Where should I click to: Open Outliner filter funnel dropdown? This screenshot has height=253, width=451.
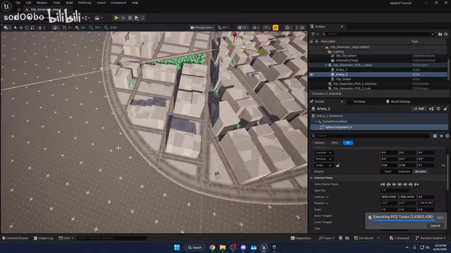coord(315,34)
